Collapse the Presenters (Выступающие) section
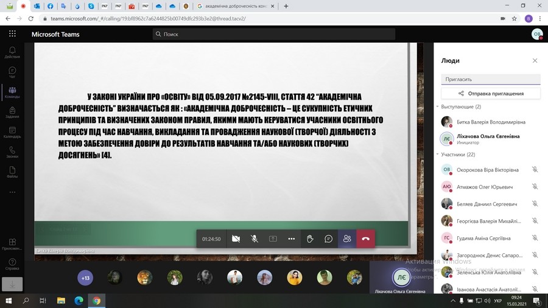This screenshot has width=548, height=308. click(438, 107)
